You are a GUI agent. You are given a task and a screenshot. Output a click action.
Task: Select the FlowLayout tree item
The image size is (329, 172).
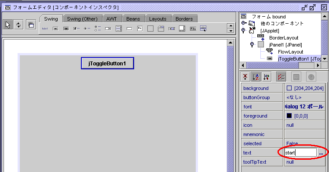tap(290, 52)
